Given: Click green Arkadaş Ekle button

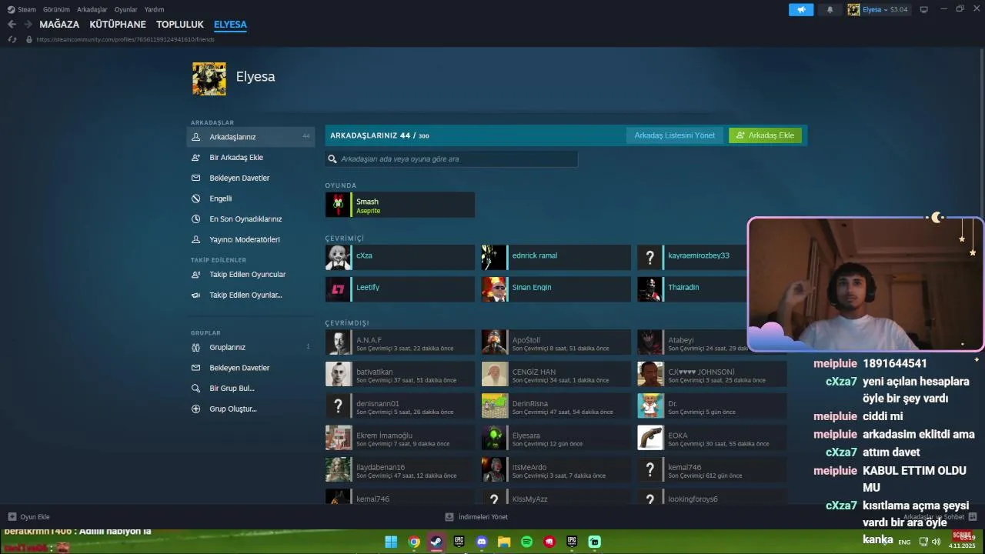Looking at the screenshot, I should [x=765, y=135].
